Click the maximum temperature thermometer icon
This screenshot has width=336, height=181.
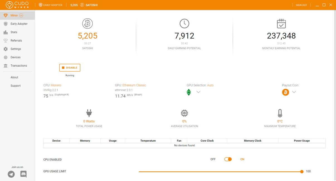pos(280,113)
